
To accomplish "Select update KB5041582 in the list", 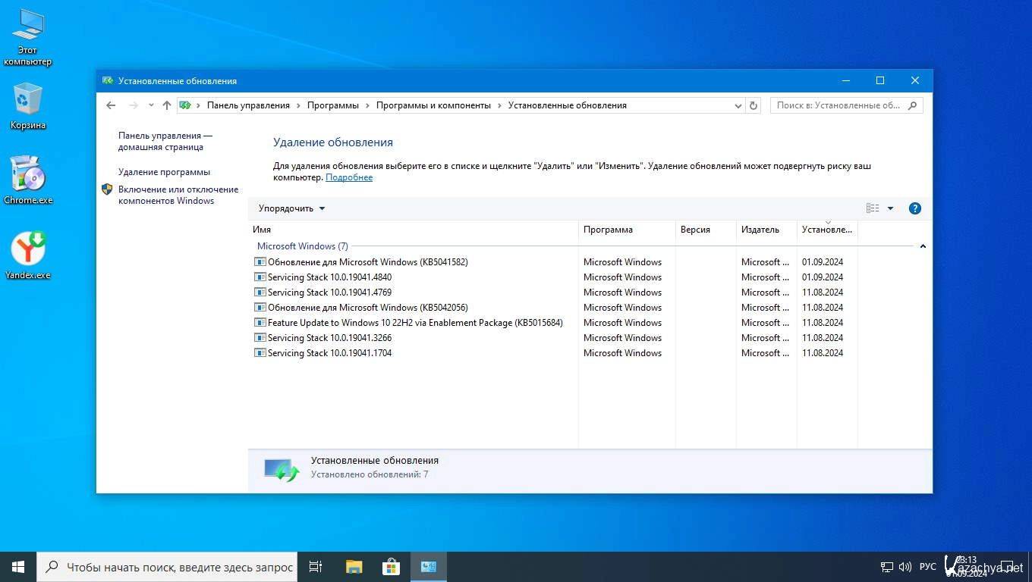I will [x=367, y=262].
